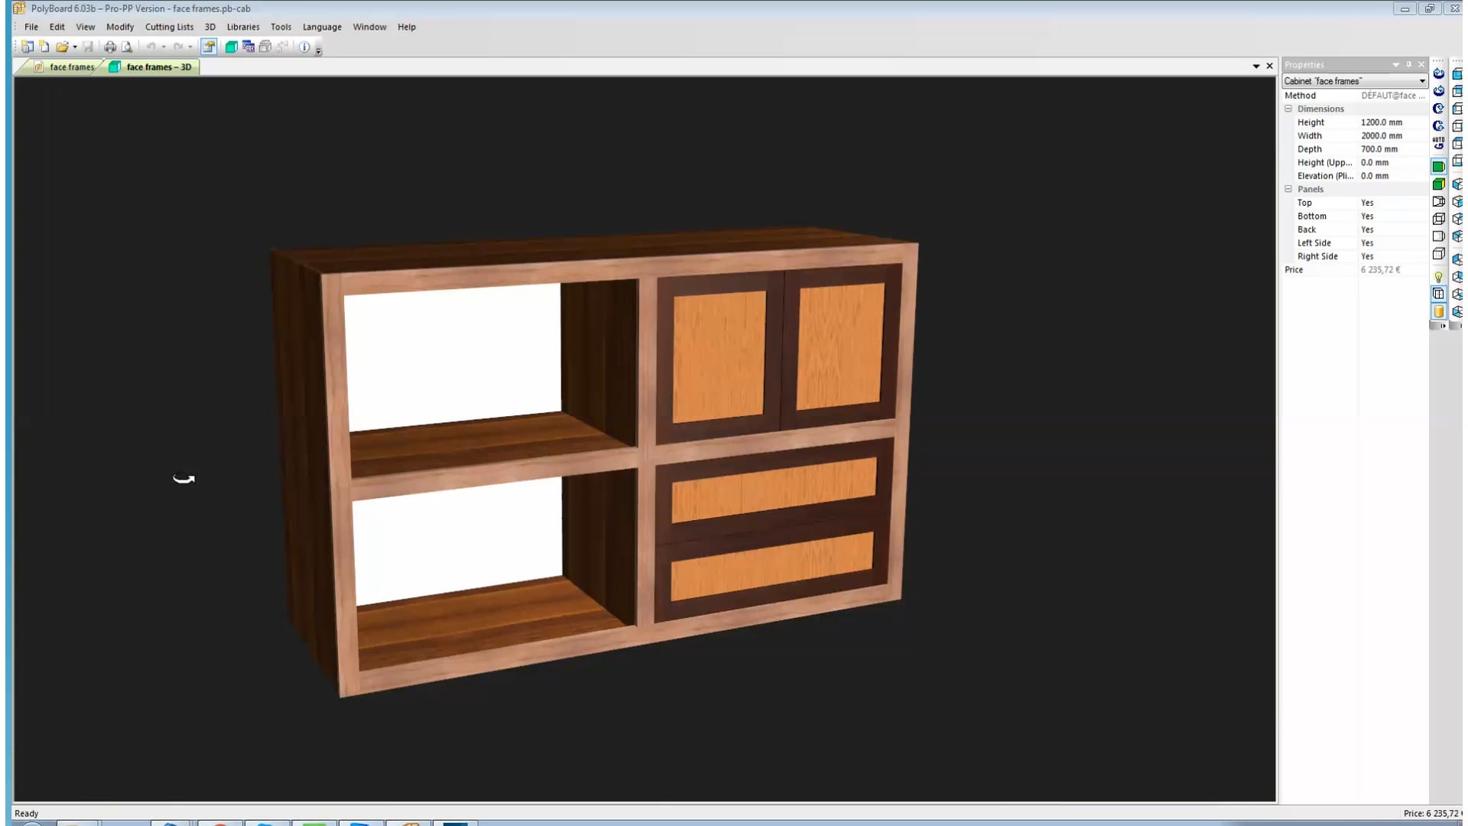1468x826 pixels.
Task: Click the 2D view toolbar icon
Action: 248,47
